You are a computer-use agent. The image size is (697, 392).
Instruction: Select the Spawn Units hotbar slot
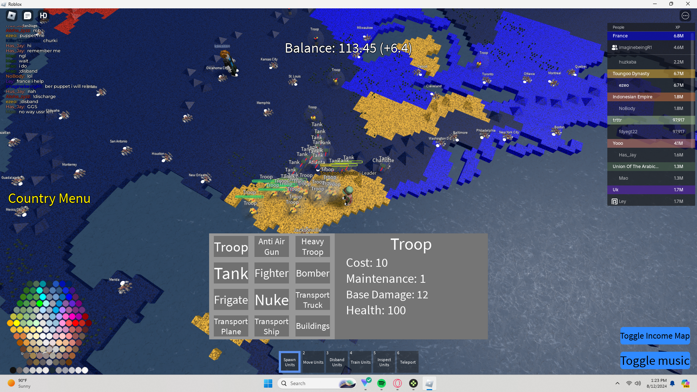tap(290, 362)
